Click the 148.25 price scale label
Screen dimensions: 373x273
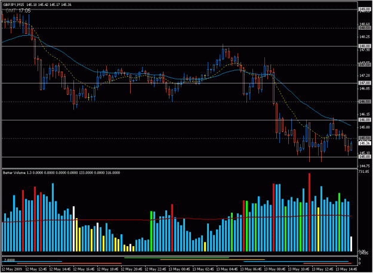pos(364,37)
